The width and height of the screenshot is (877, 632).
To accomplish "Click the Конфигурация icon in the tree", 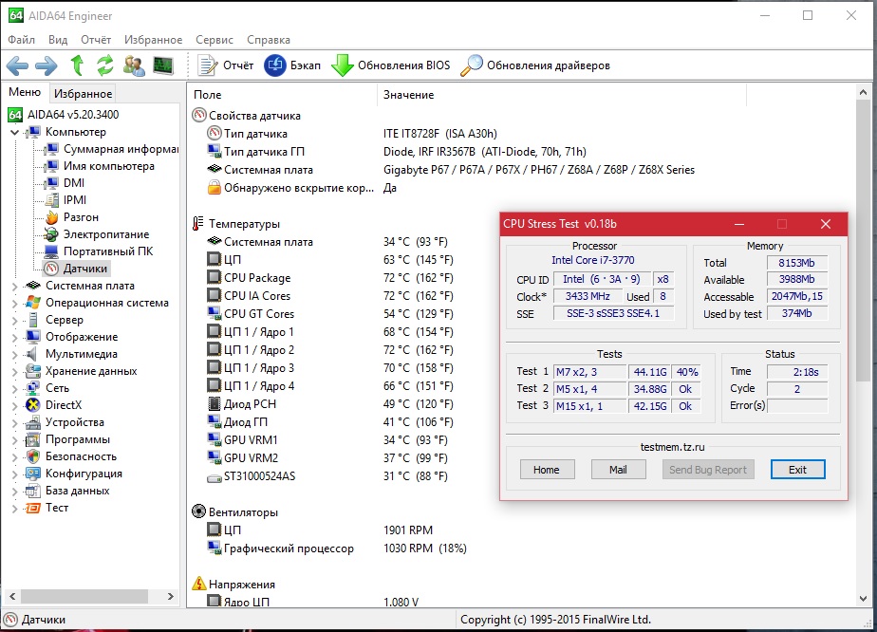I will 33,474.
